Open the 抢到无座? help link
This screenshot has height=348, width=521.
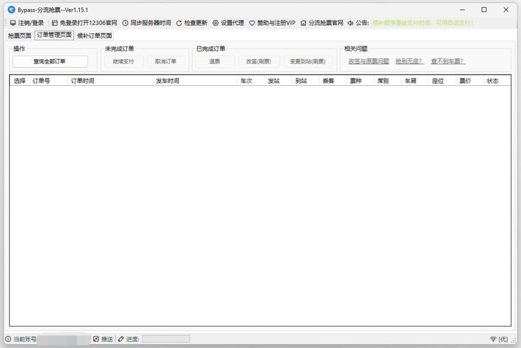409,61
